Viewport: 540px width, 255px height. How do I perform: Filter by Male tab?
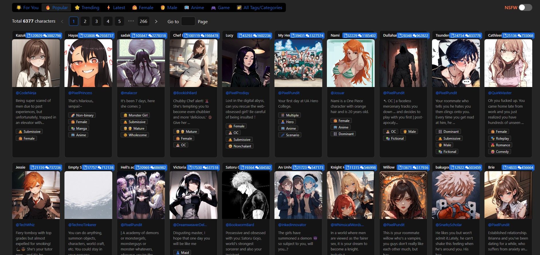coord(168,7)
